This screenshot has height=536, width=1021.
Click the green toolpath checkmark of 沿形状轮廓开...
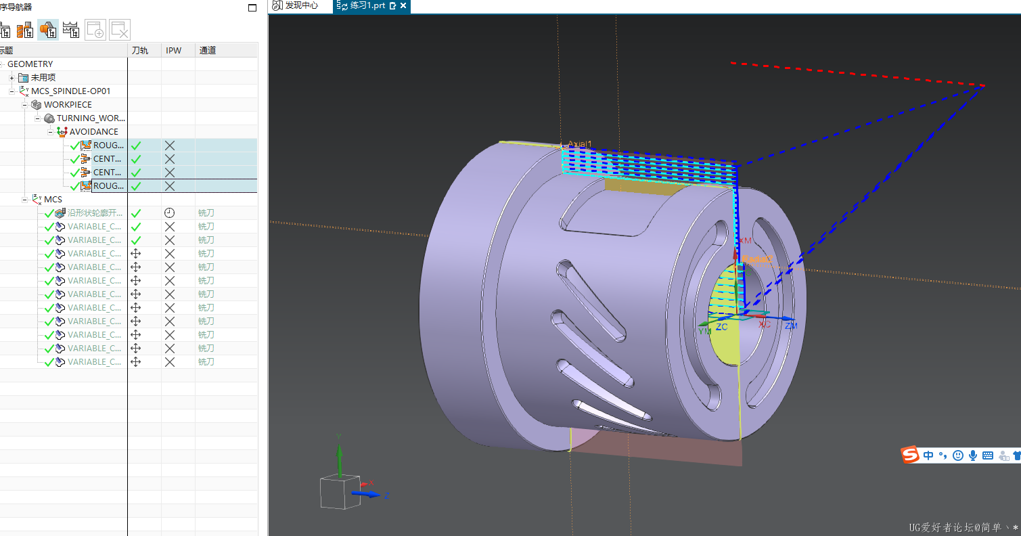point(136,213)
